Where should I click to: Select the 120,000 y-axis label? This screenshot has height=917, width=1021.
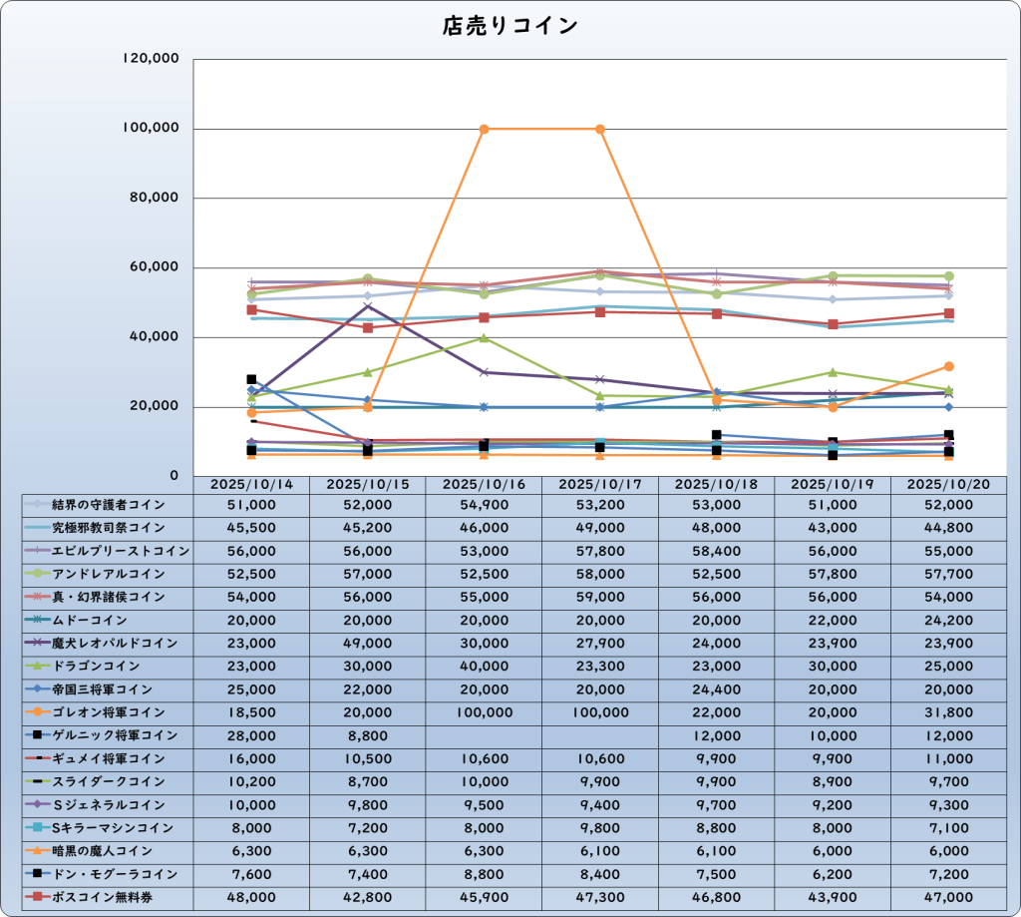[x=151, y=59]
